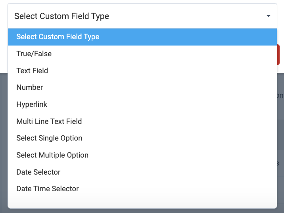Pick the Date Selector field type
Screen dimensions: 284x213
click(x=38, y=172)
